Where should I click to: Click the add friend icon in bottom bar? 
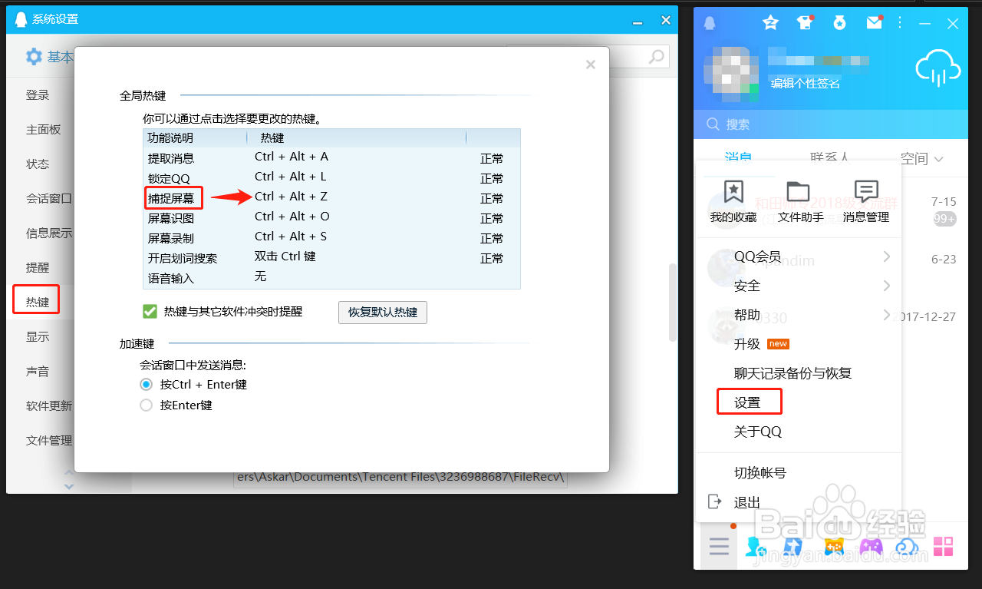[756, 547]
